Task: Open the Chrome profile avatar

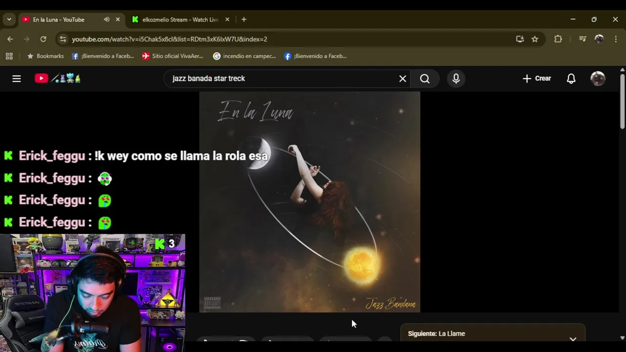Action: pos(599,39)
